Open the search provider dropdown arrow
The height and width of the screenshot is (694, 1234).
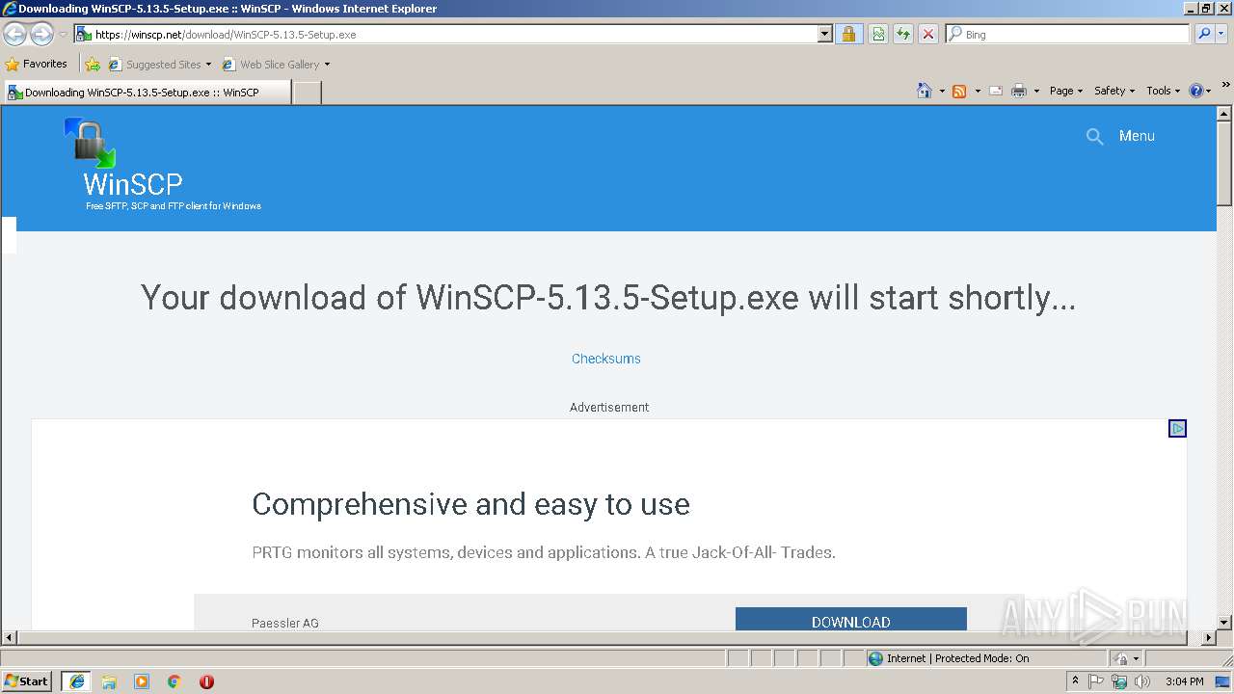point(1222,34)
